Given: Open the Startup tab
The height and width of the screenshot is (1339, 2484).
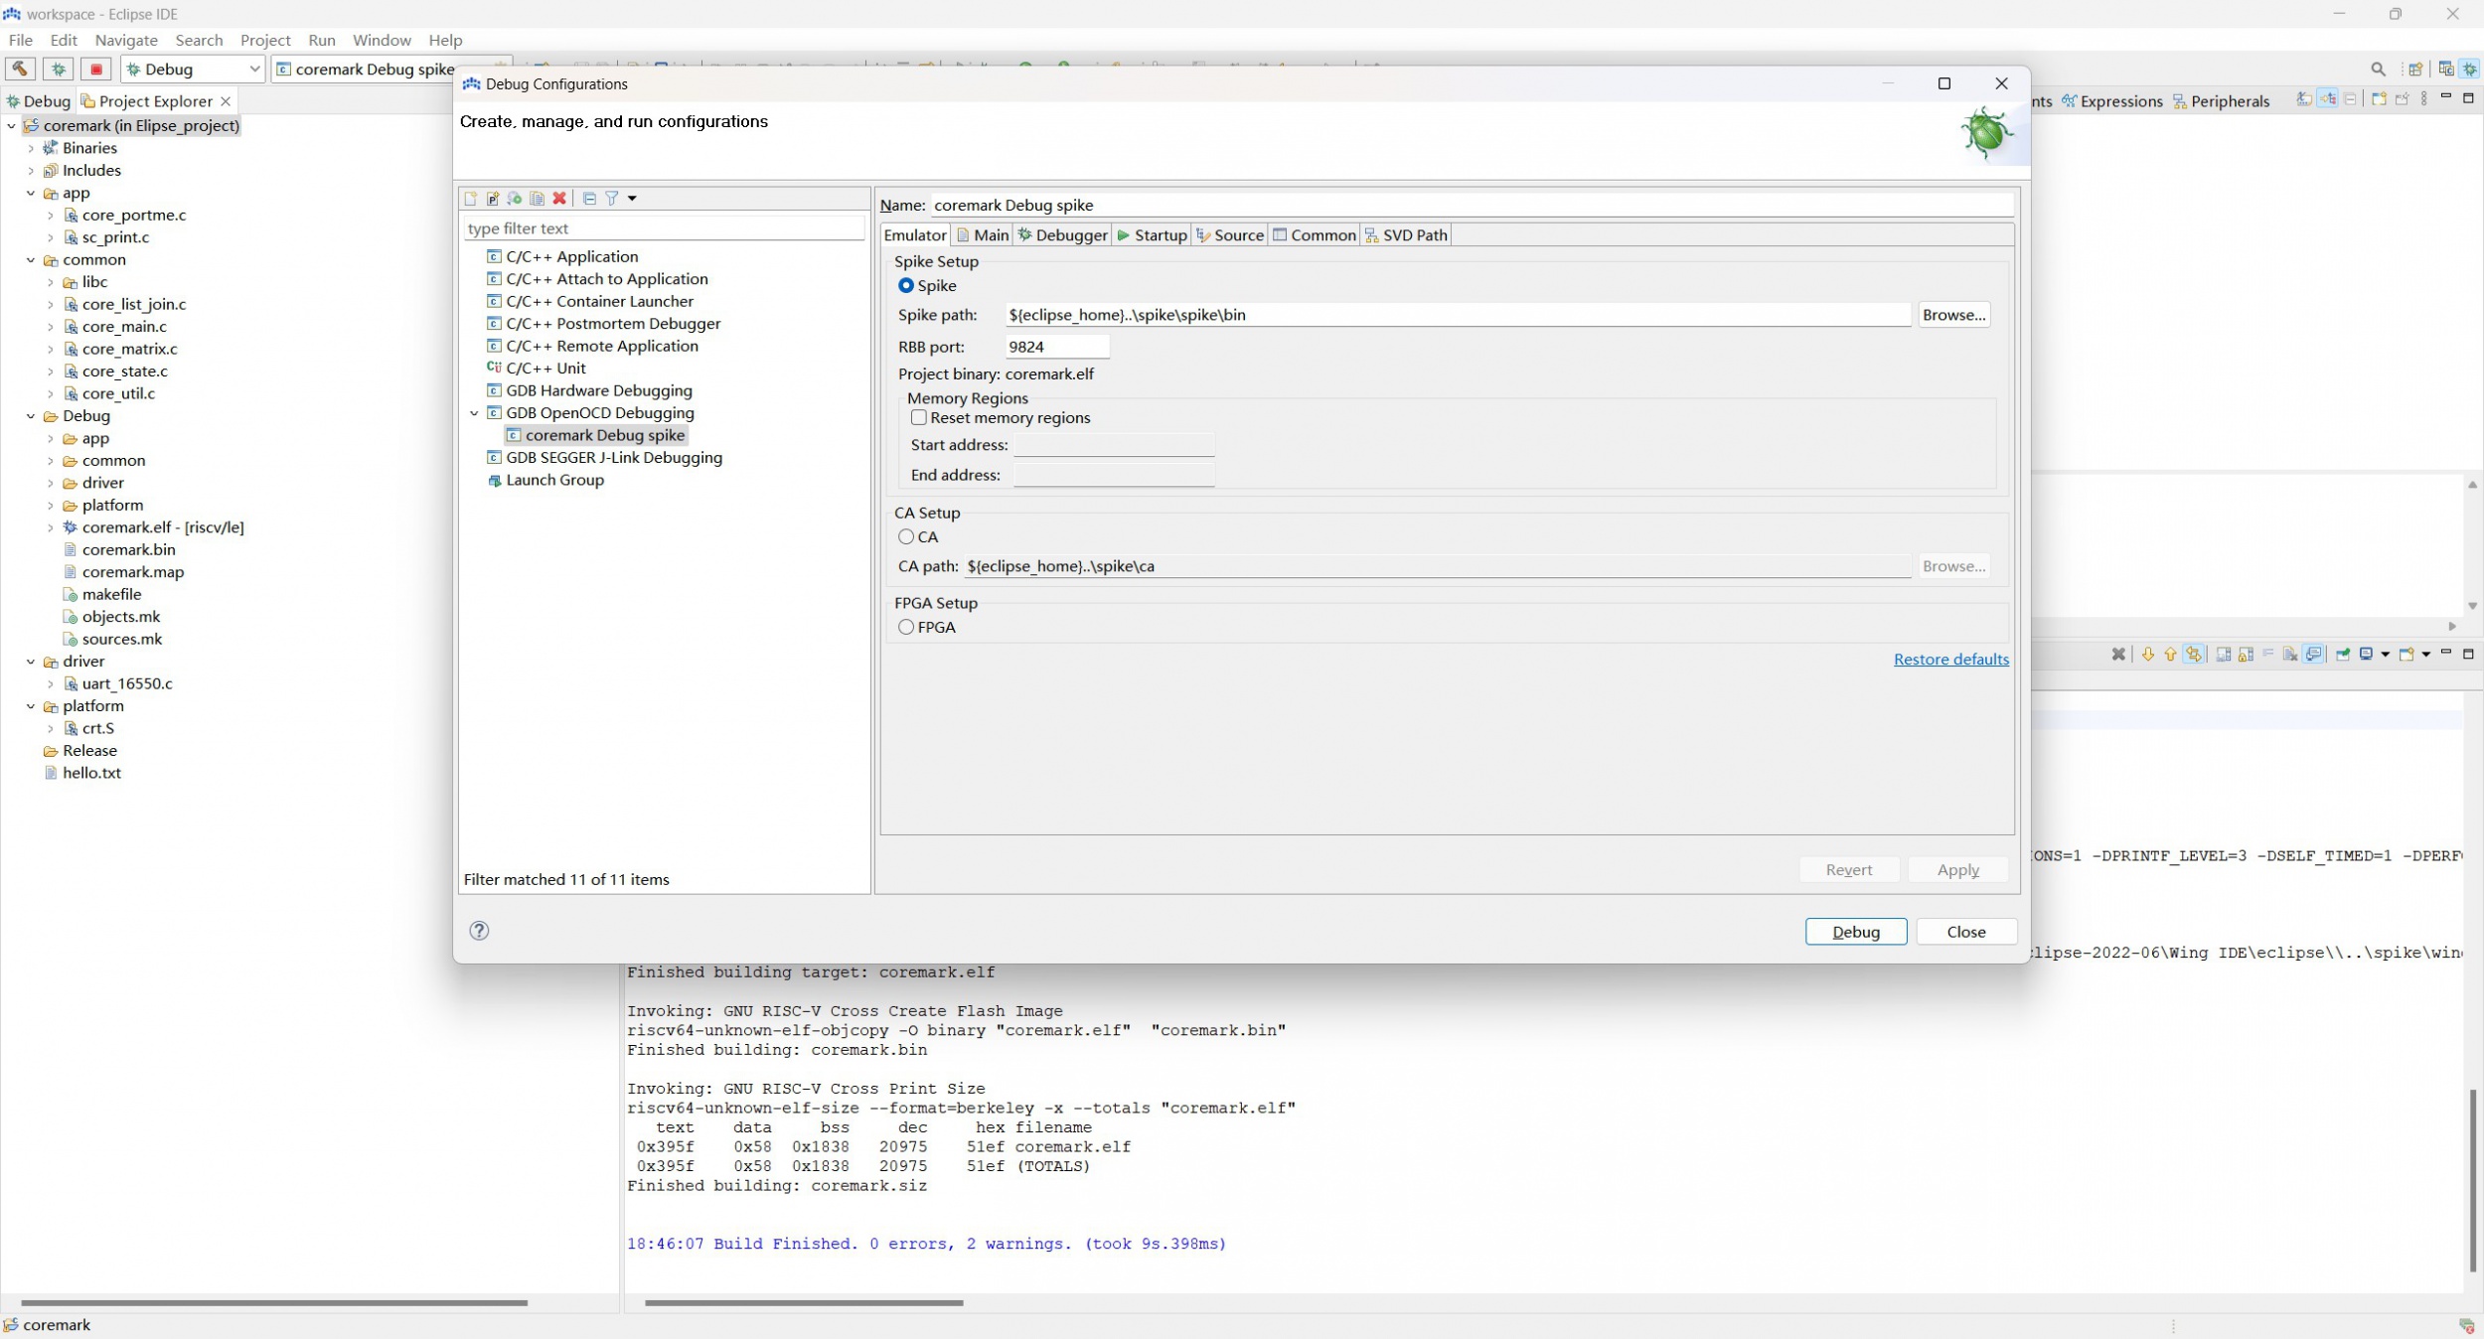Looking at the screenshot, I should click(x=1152, y=235).
